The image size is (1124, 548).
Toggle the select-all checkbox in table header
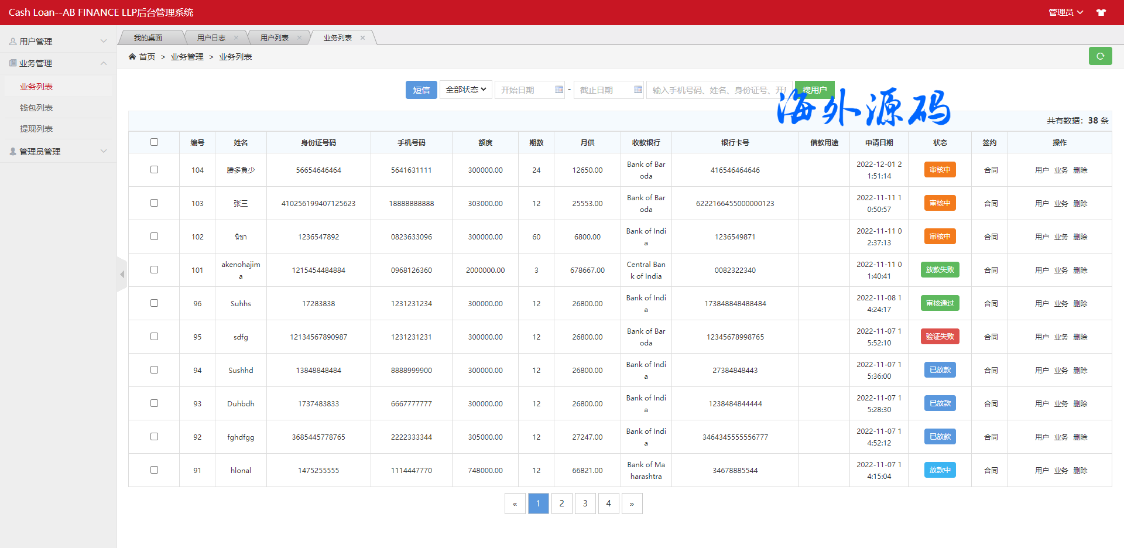[154, 142]
